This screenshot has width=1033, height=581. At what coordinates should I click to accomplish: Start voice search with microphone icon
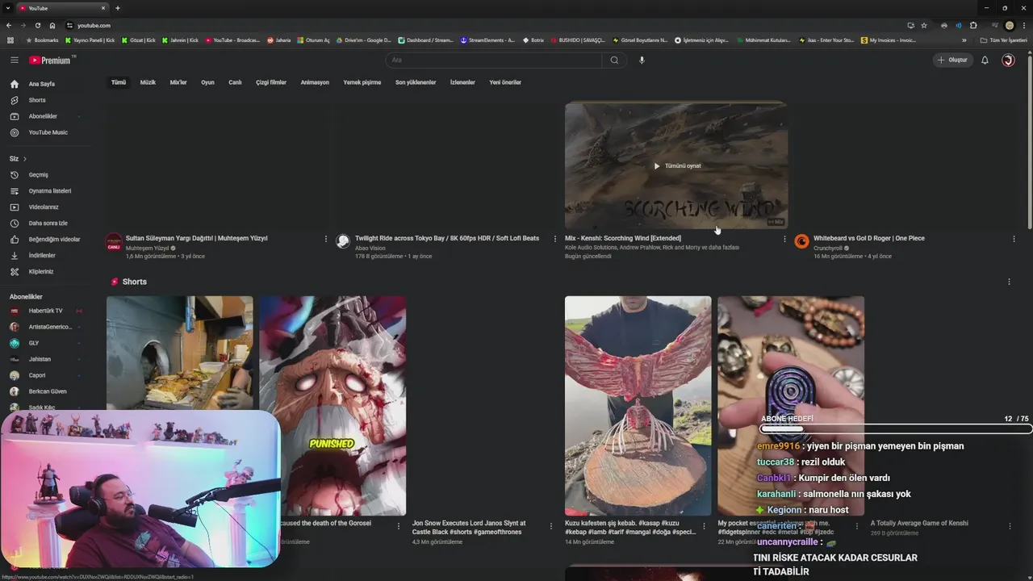point(642,60)
